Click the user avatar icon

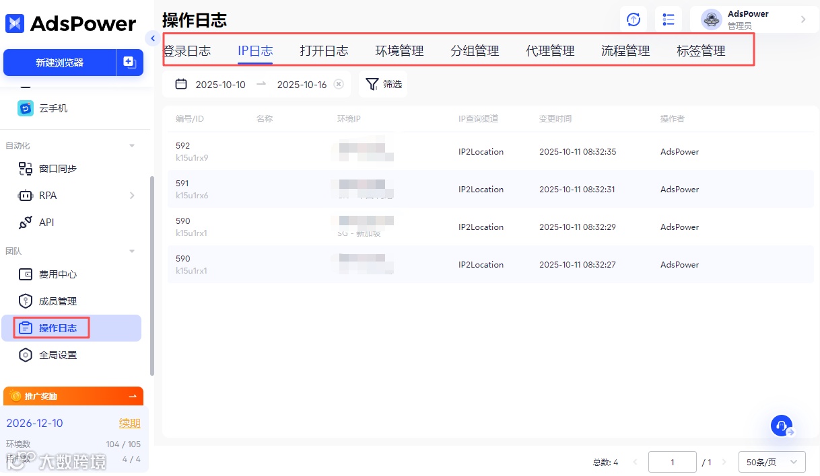click(712, 19)
